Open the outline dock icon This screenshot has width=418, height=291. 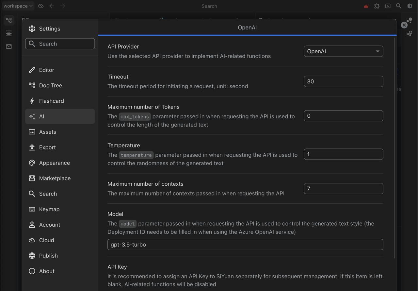[x=9, y=33]
